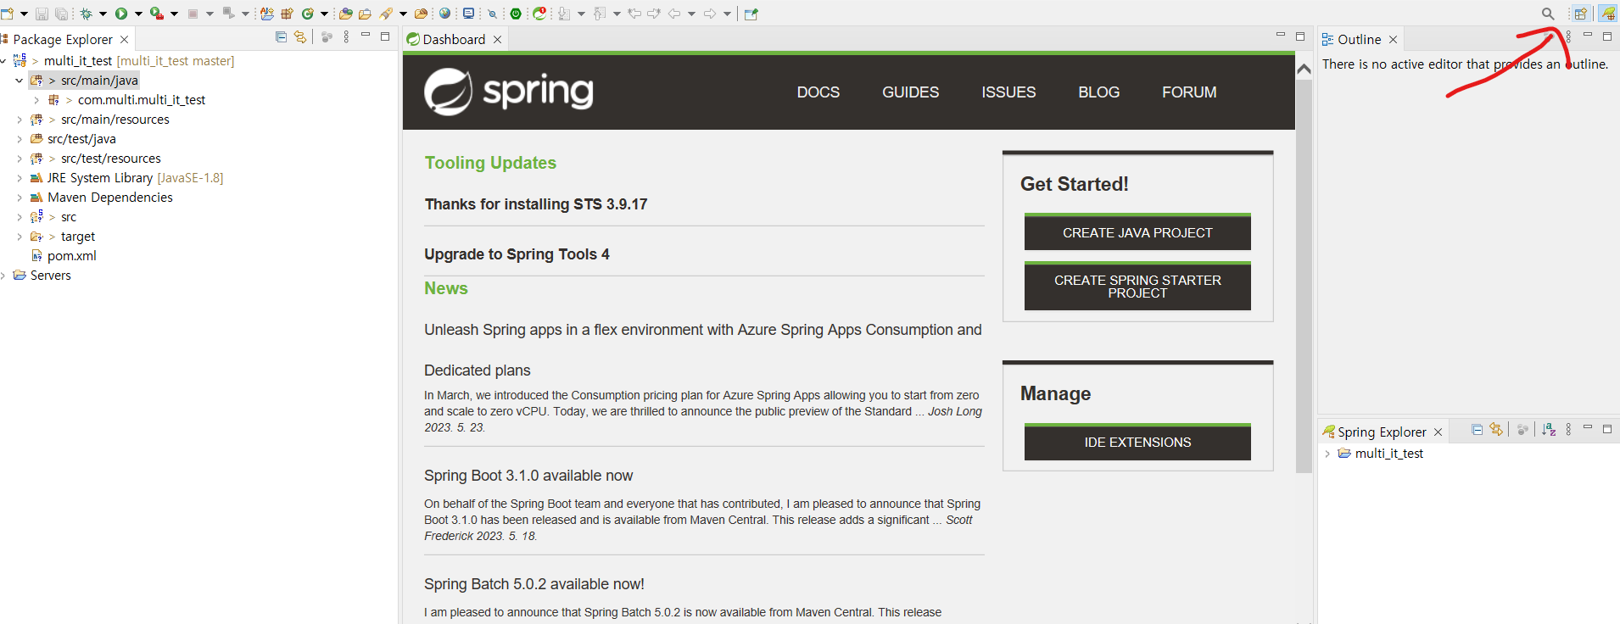This screenshot has height=624, width=1620.
Task: Click the Open Type icon
Action: (345, 14)
